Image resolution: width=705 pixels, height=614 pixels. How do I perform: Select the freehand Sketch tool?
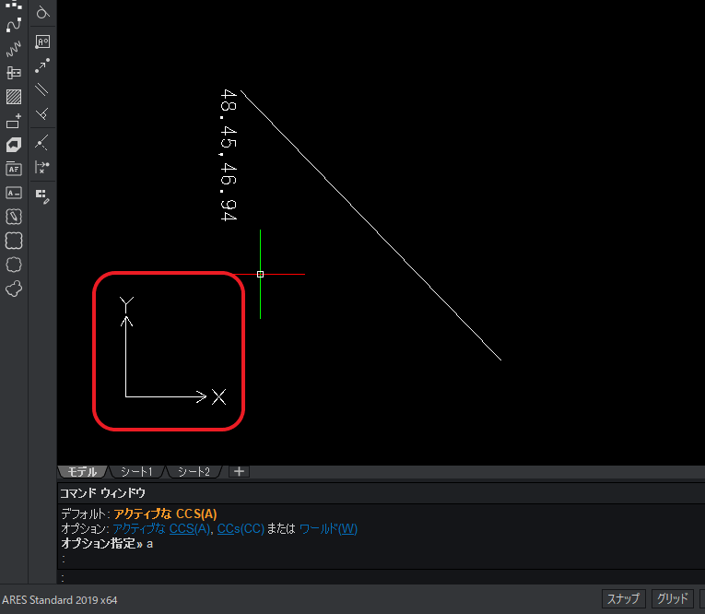click(14, 49)
